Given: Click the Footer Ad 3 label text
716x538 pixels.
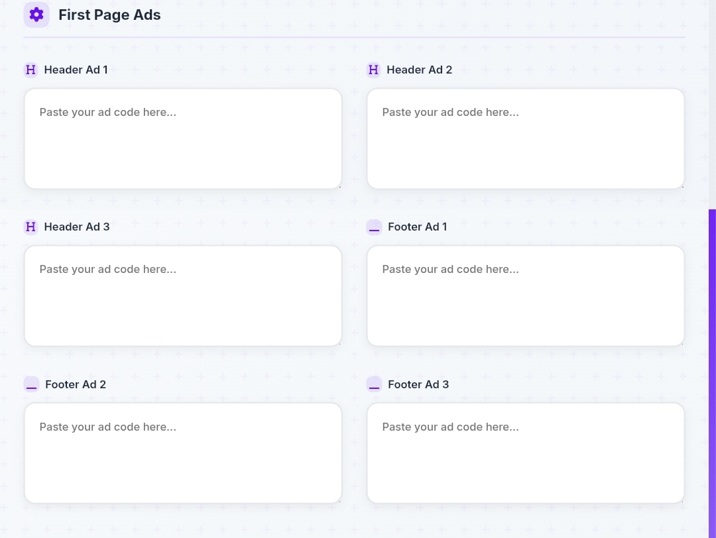Looking at the screenshot, I should [x=418, y=384].
